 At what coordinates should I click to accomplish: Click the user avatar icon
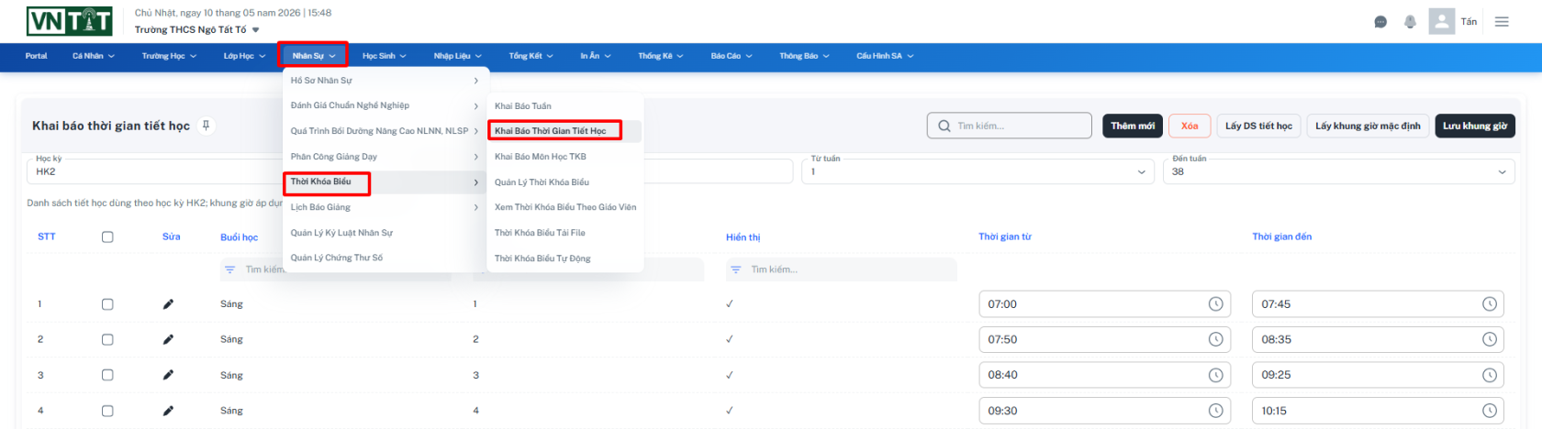[x=1442, y=21]
